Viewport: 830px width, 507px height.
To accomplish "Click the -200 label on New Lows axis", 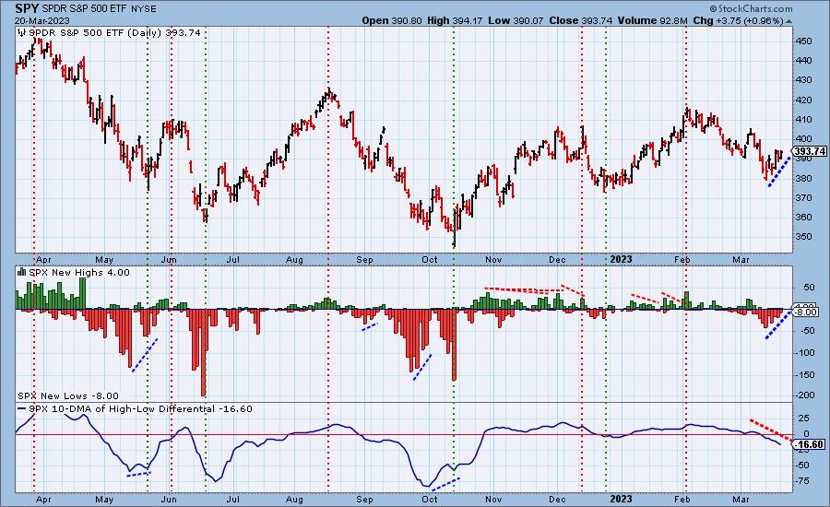I will click(804, 395).
